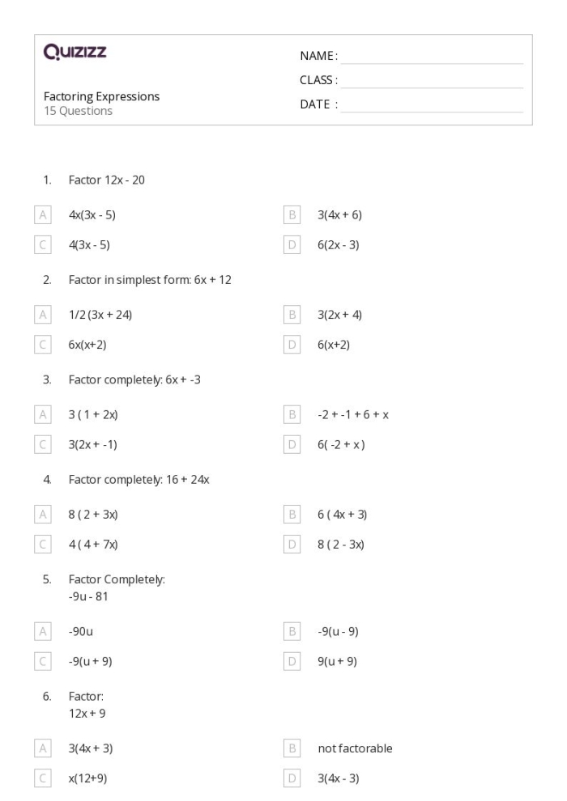The width and height of the screenshot is (567, 801).
Task: Click the '15 Questions' subtitle text
Action: pos(78,111)
